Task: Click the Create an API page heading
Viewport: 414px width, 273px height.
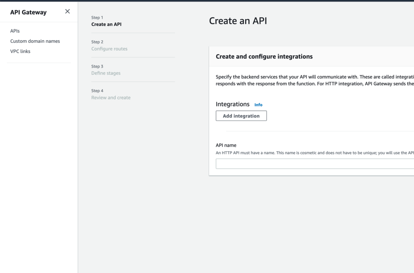Action: 238,21
